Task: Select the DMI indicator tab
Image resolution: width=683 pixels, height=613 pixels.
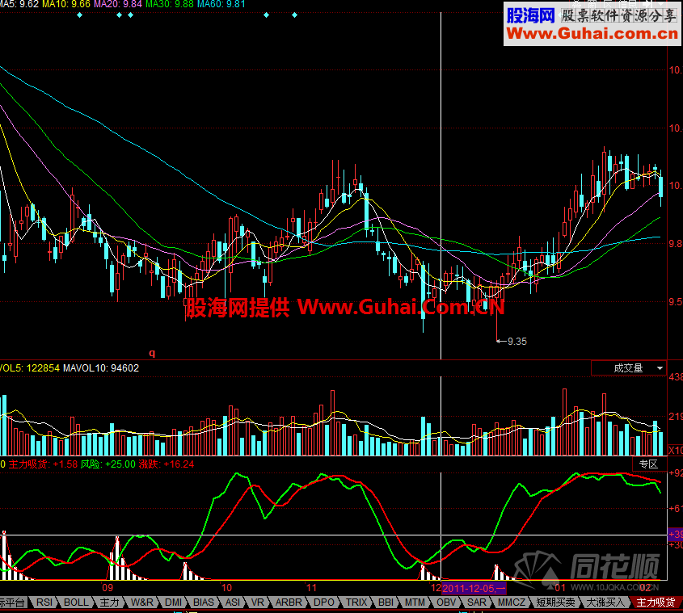Action: click(x=173, y=603)
